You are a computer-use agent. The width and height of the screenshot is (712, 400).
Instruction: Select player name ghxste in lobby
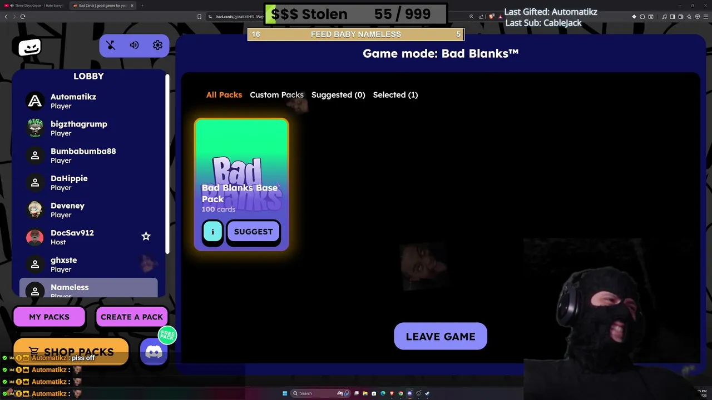point(64,260)
